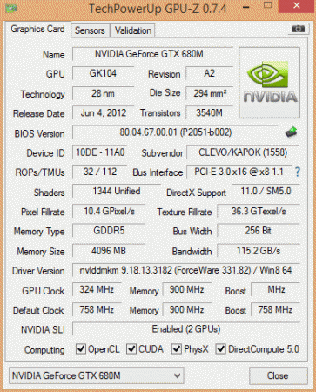Click the Close button
This screenshot has width=316, height=392.
click(x=278, y=375)
